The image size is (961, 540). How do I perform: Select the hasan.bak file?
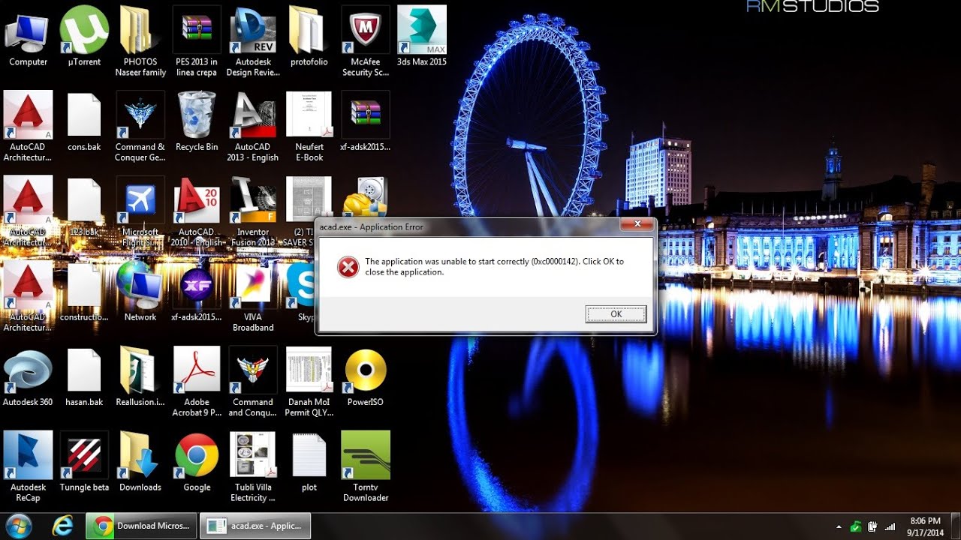84,376
